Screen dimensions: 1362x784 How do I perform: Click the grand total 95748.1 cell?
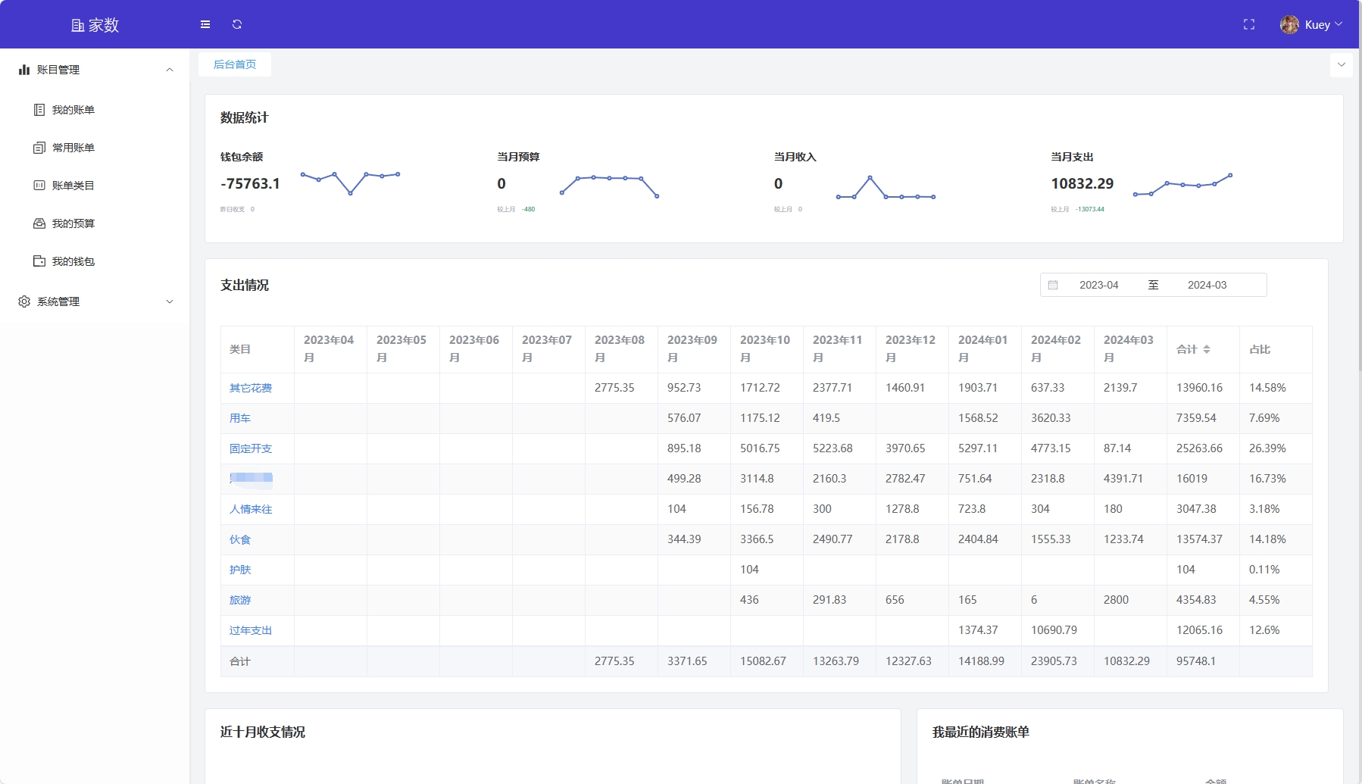(1203, 661)
